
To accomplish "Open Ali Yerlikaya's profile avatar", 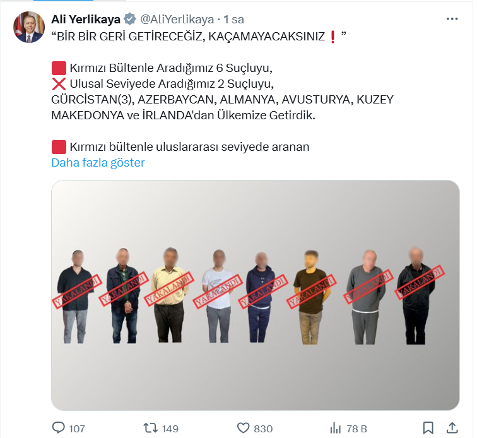I will (x=29, y=27).
